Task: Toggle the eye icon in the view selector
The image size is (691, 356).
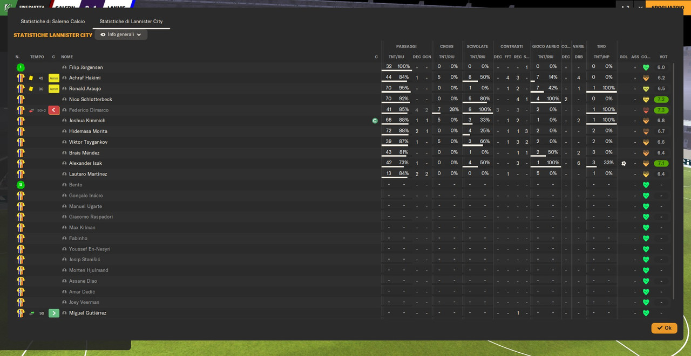Action: (103, 34)
